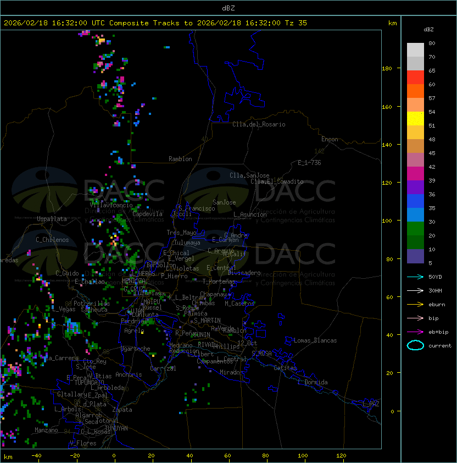Click the '50YD' legend label

[435, 277]
